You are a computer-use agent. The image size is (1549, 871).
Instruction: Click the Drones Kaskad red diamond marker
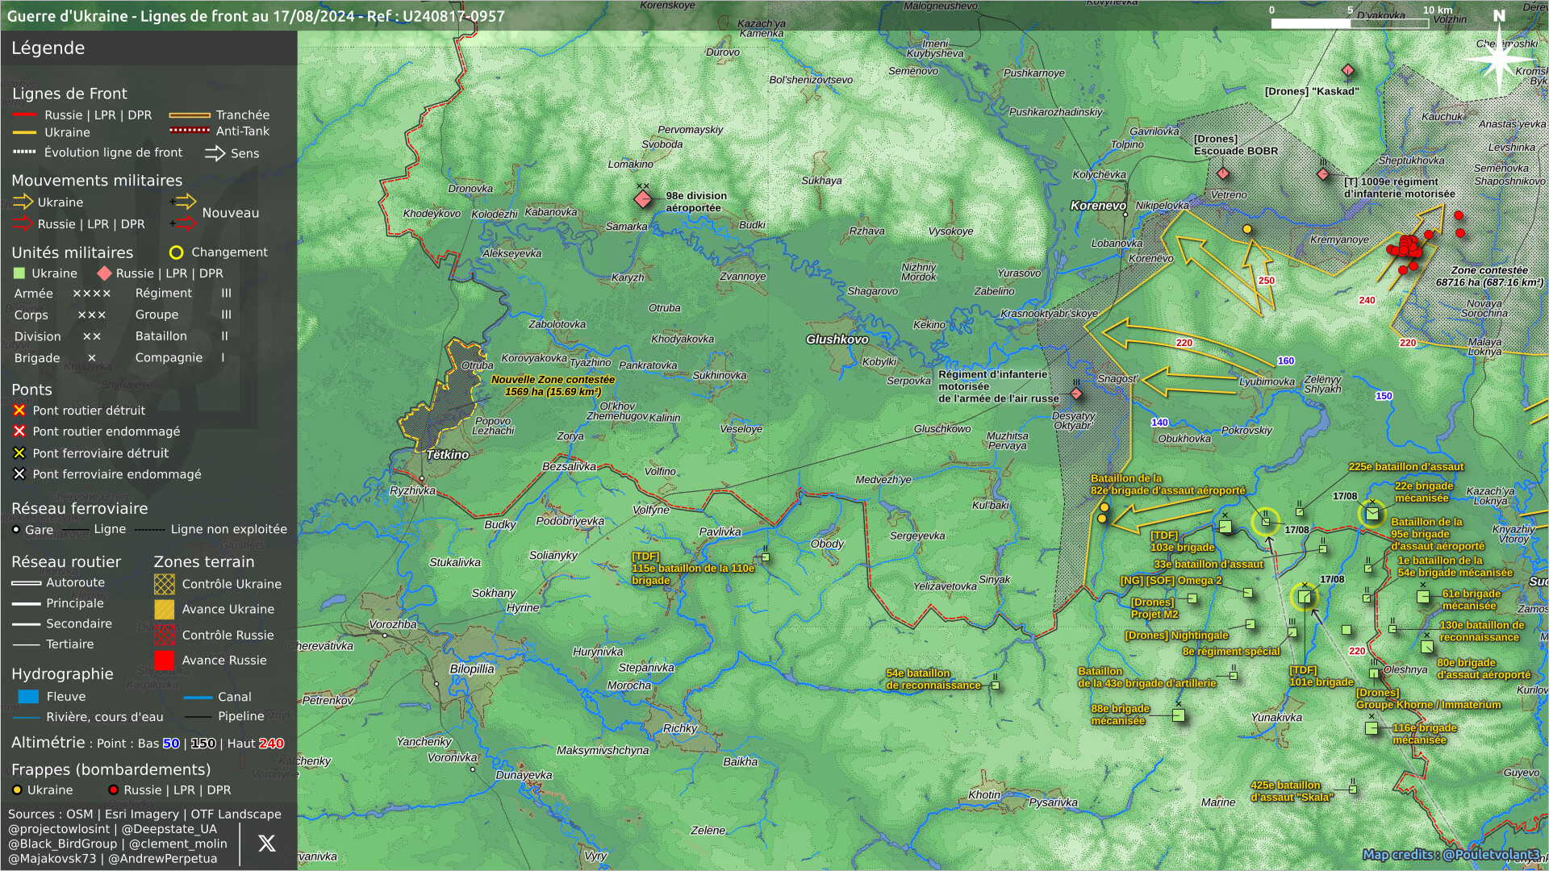1347,70
